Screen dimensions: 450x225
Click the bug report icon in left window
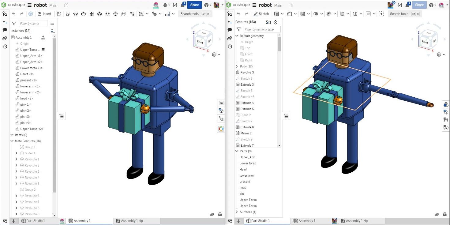165,5
